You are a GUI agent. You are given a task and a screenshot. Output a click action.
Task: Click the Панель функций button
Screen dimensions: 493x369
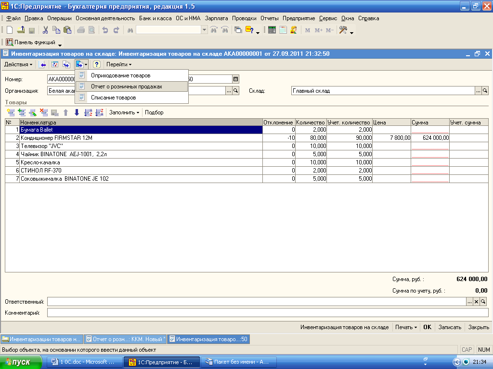[31, 42]
